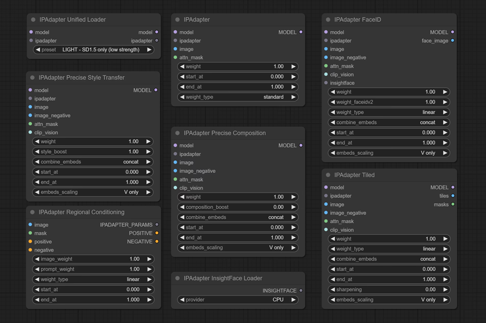The width and height of the screenshot is (486, 323).
Task: Open weight_type linear dropdown in IPAdapter Tiled
Action: (x=389, y=249)
